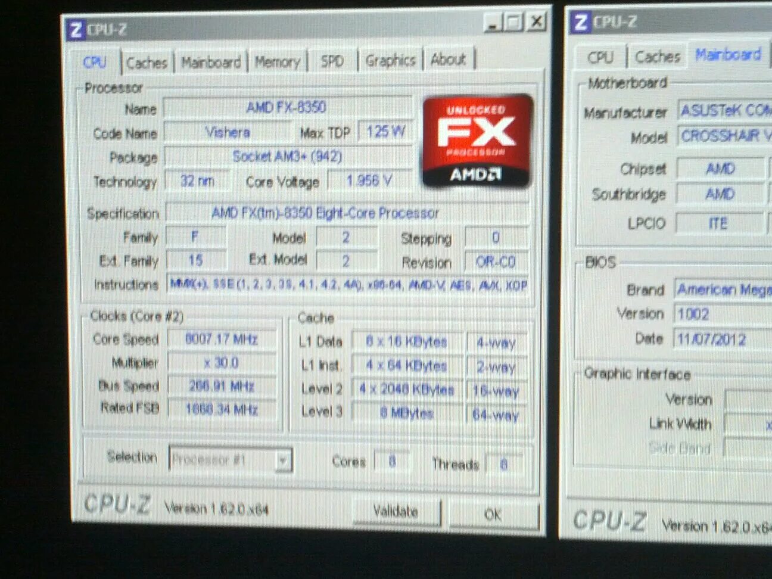Click the Manufacturer value ASUSTeK in right window

[725, 111]
